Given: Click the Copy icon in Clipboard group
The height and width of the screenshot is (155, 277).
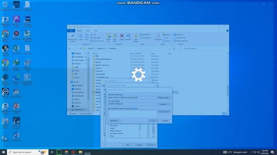Looking at the screenshot, I should coord(81,36).
